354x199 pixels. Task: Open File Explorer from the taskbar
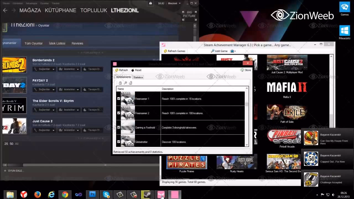10,195
